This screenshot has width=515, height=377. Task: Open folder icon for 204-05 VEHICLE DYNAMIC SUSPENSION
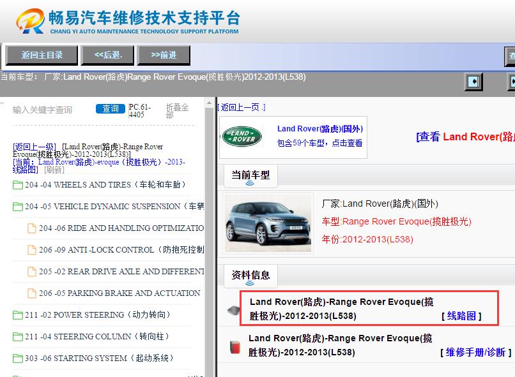pos(18,207)
